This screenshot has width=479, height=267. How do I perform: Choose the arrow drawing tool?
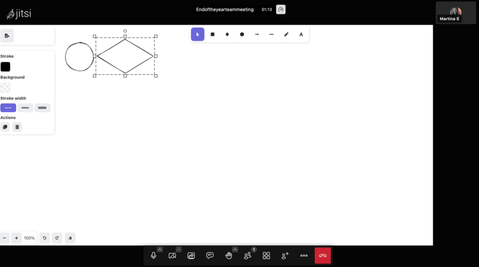[257, 34]
